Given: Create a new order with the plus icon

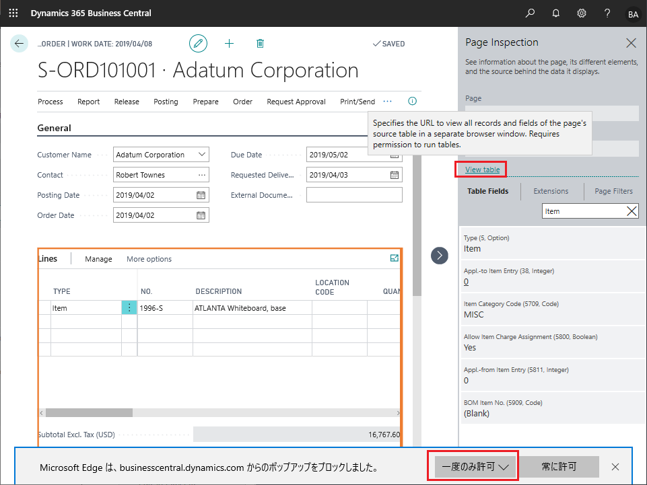Looking at the screenshot, I should pyautogui.click(x=229, y=43).
